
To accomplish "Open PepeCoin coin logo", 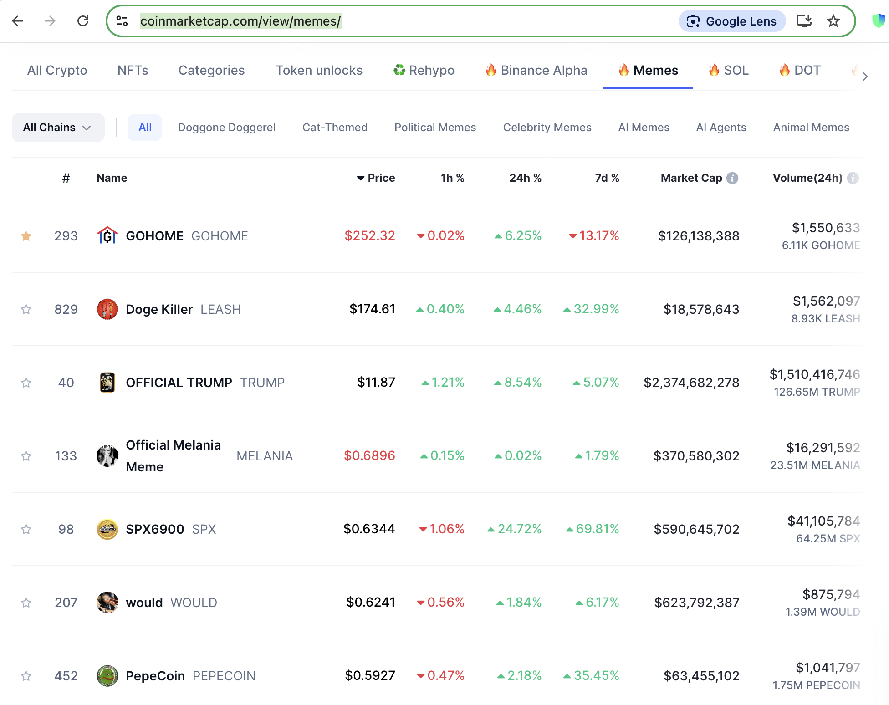I will 107,676.
